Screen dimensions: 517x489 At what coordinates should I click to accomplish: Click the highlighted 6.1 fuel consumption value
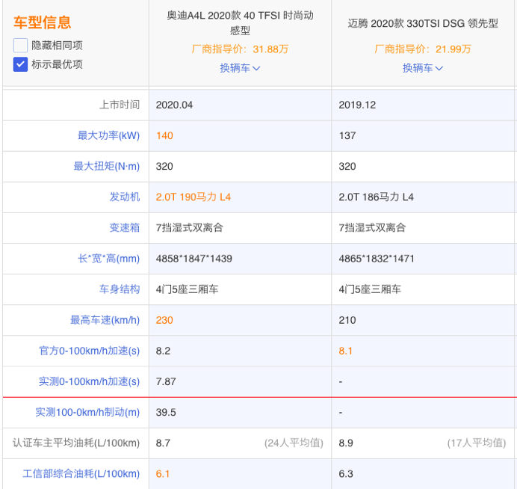[163, 474]
